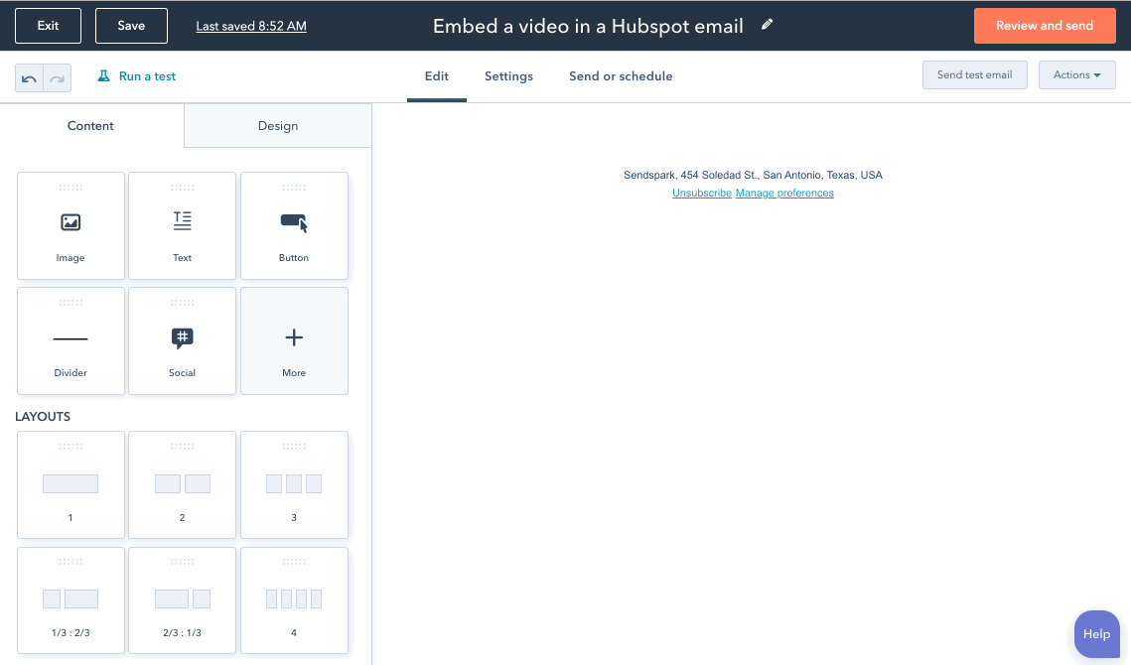Click the redo arrow icon

[x=57, y=77]
